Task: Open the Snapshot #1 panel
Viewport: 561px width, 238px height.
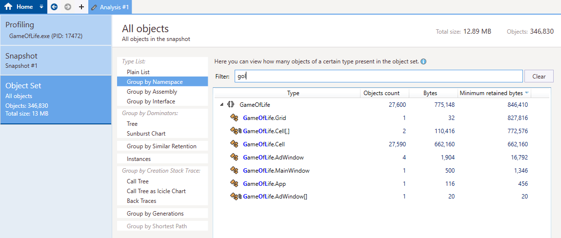Action: [x=56, y=60]
